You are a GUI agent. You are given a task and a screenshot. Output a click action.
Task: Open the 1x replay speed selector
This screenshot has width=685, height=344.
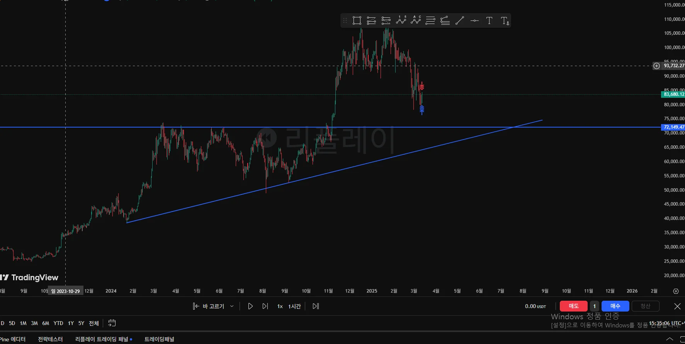pos(280,306)
